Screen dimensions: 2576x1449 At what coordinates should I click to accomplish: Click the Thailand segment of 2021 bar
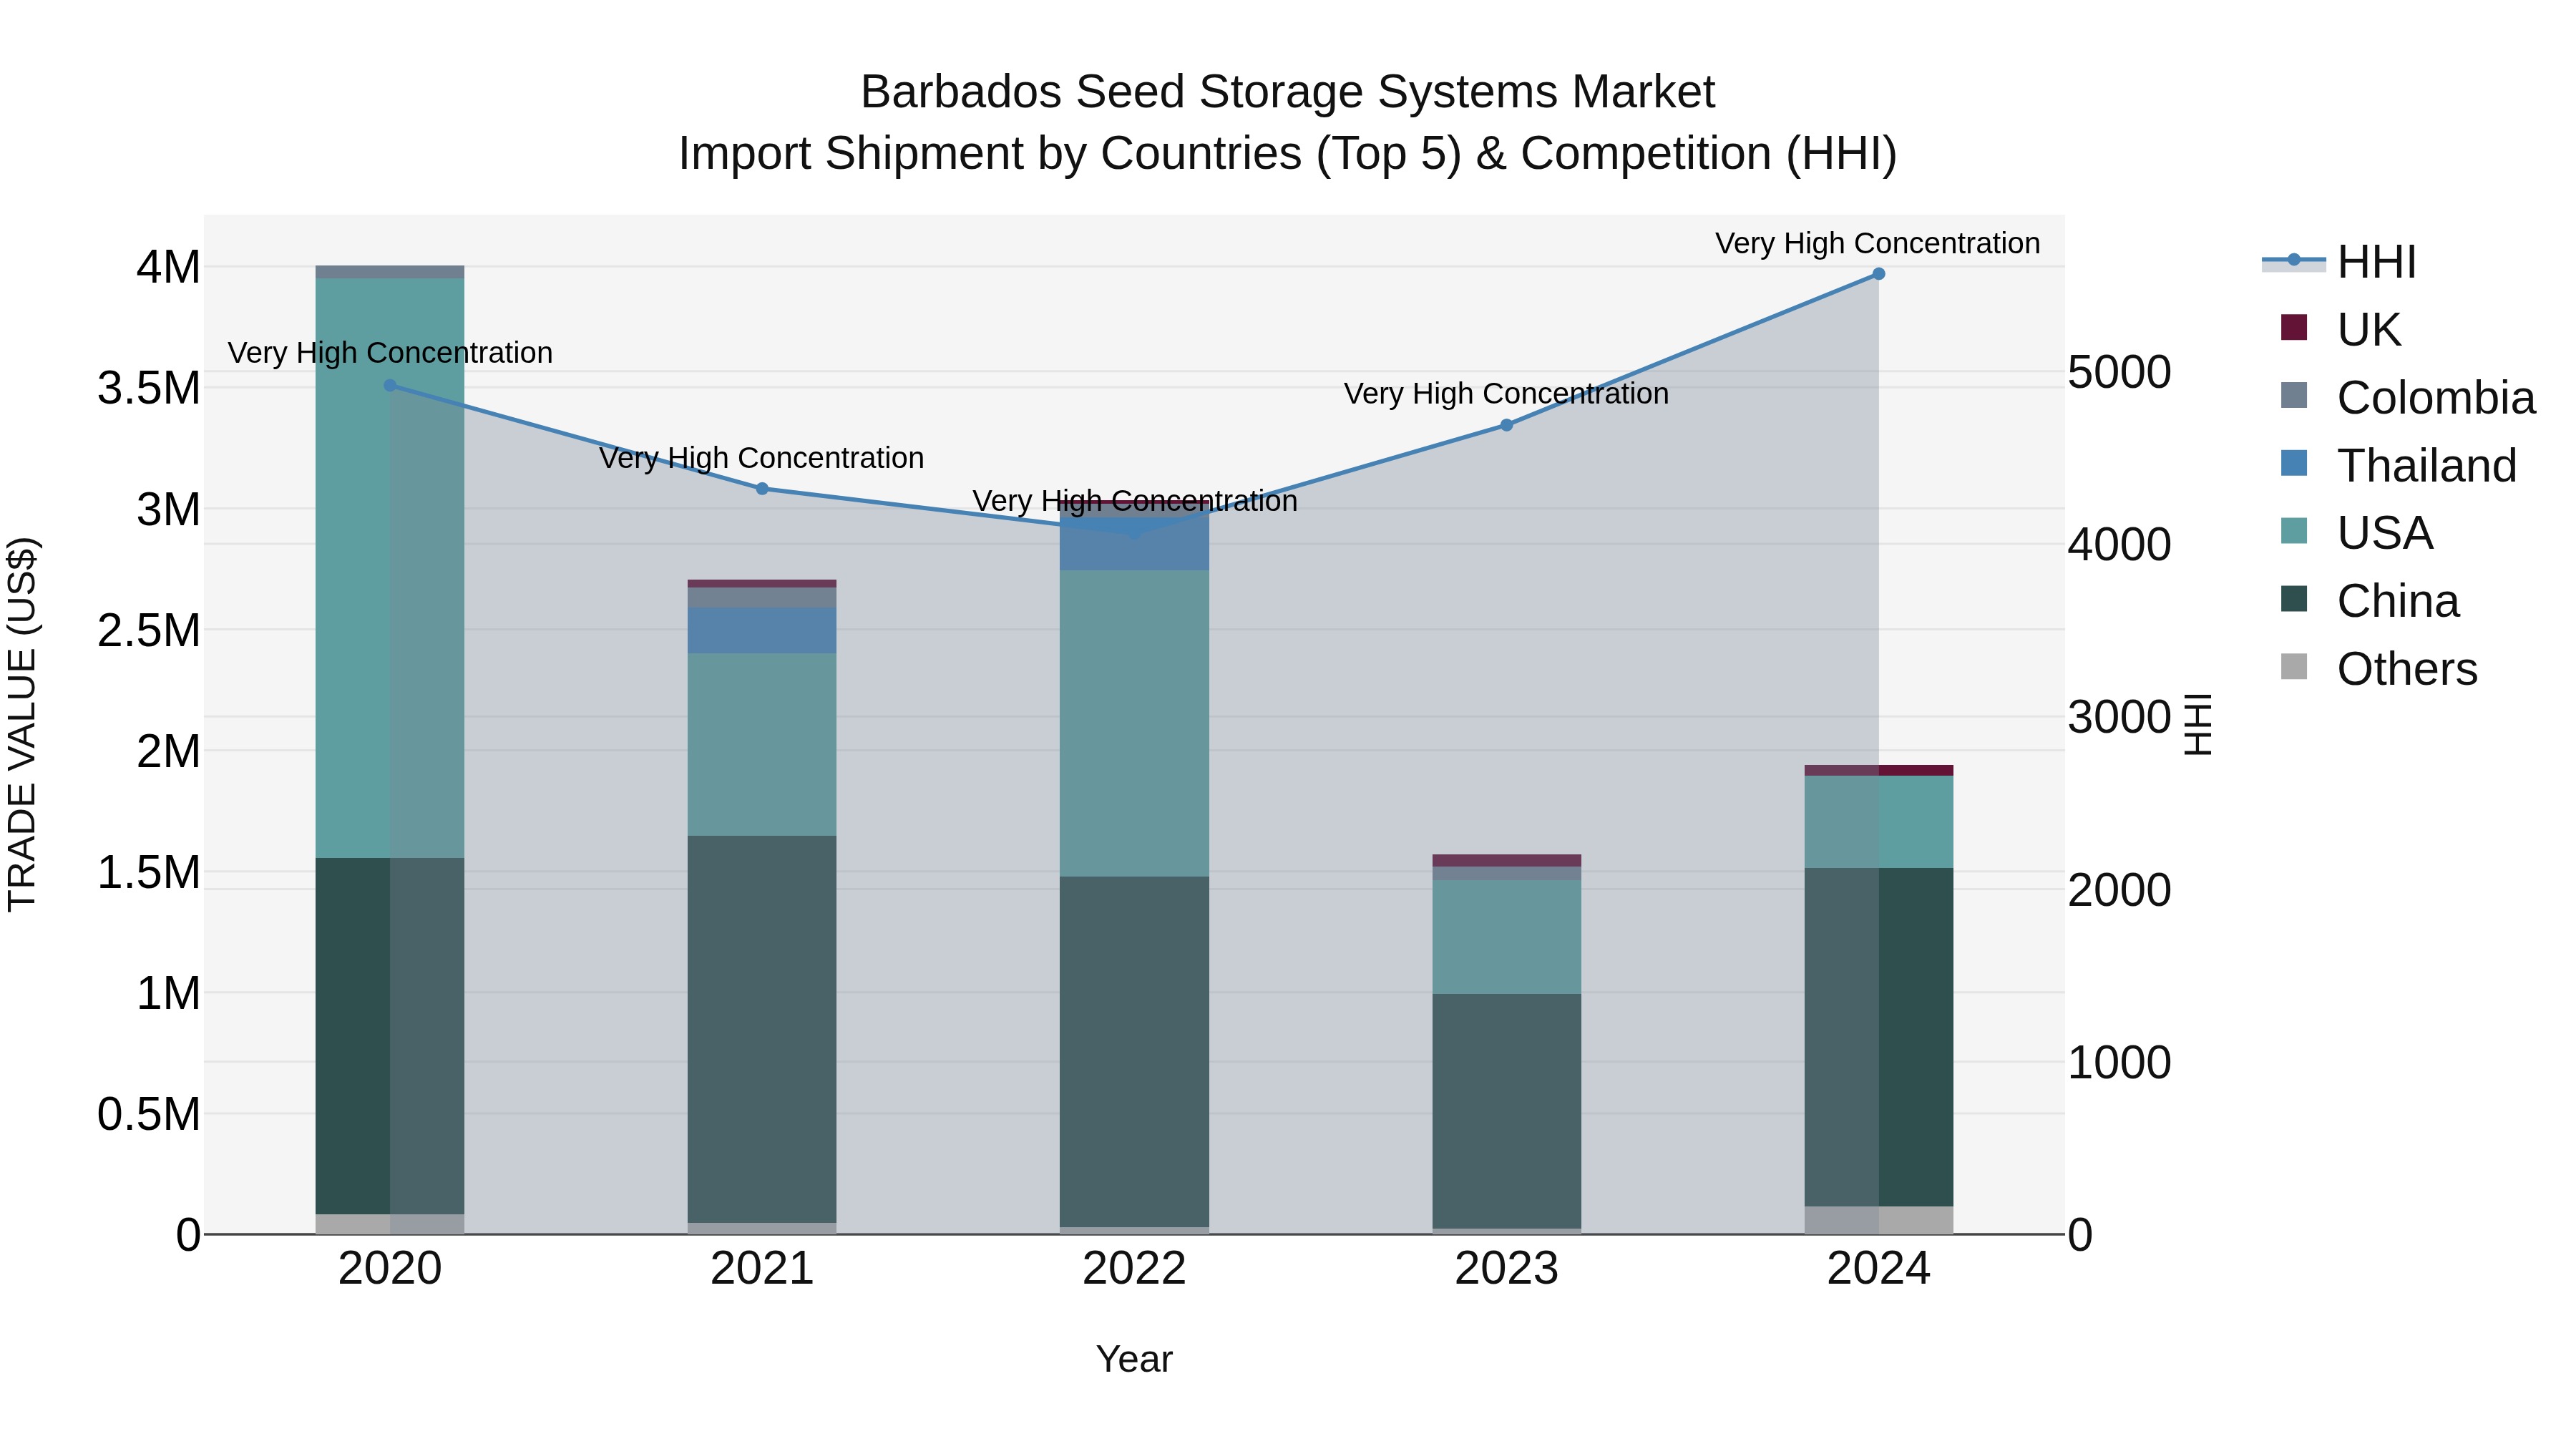point(762,631)
